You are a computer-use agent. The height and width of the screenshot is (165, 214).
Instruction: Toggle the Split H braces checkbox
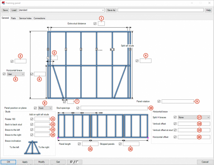(175, 117)
